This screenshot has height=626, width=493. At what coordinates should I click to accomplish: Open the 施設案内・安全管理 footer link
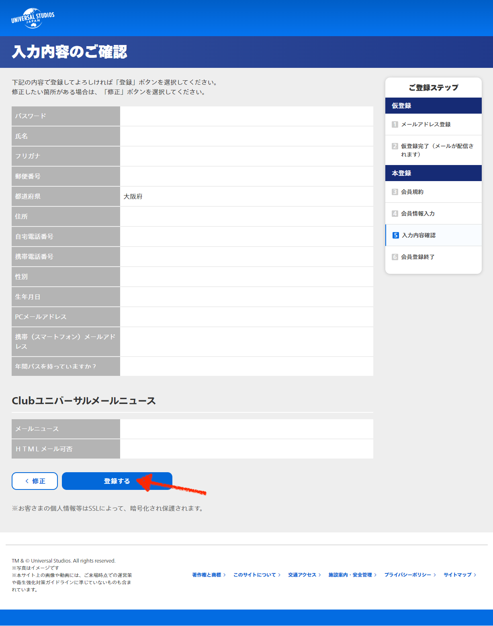pyautogui.click(x=352, y=575)
